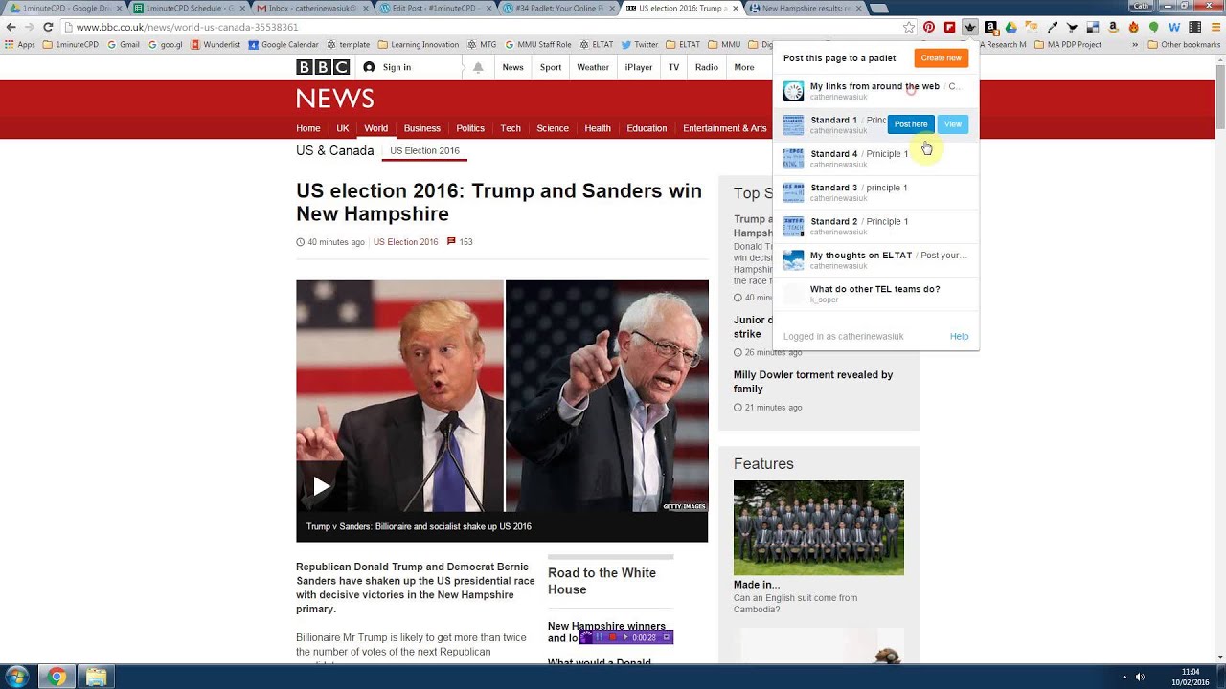Click View for Standard 1 padlet
Screen dimensions: 1226x689
[x=952, y=124]
